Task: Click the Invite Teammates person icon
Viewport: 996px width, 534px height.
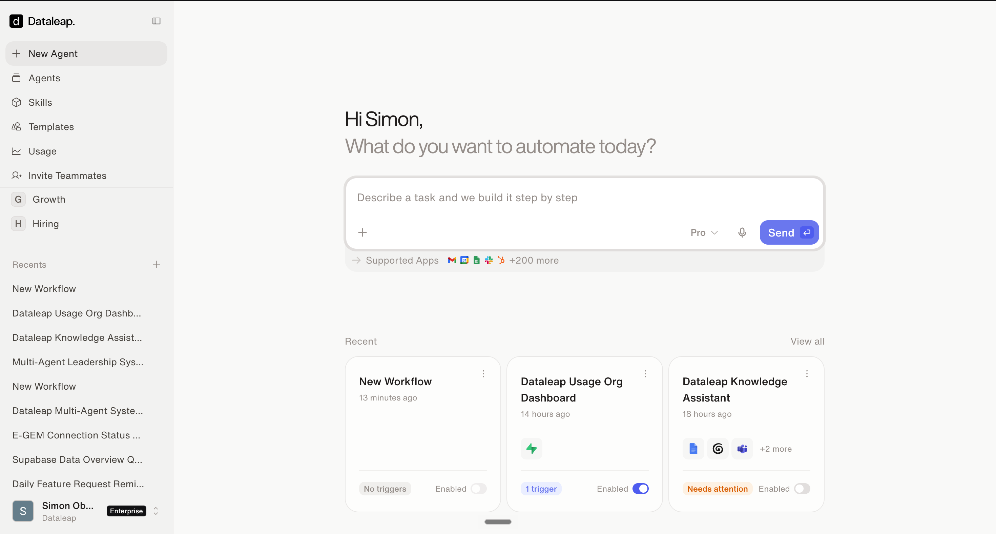Action: (x=16, y=175)
